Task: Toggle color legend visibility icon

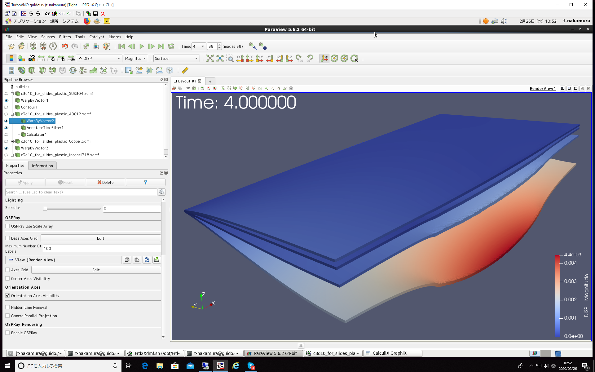Action: click(11, 58)
